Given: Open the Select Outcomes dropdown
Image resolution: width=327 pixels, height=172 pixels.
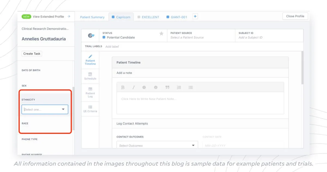Looking at the screenshot, I should [158, 145].
